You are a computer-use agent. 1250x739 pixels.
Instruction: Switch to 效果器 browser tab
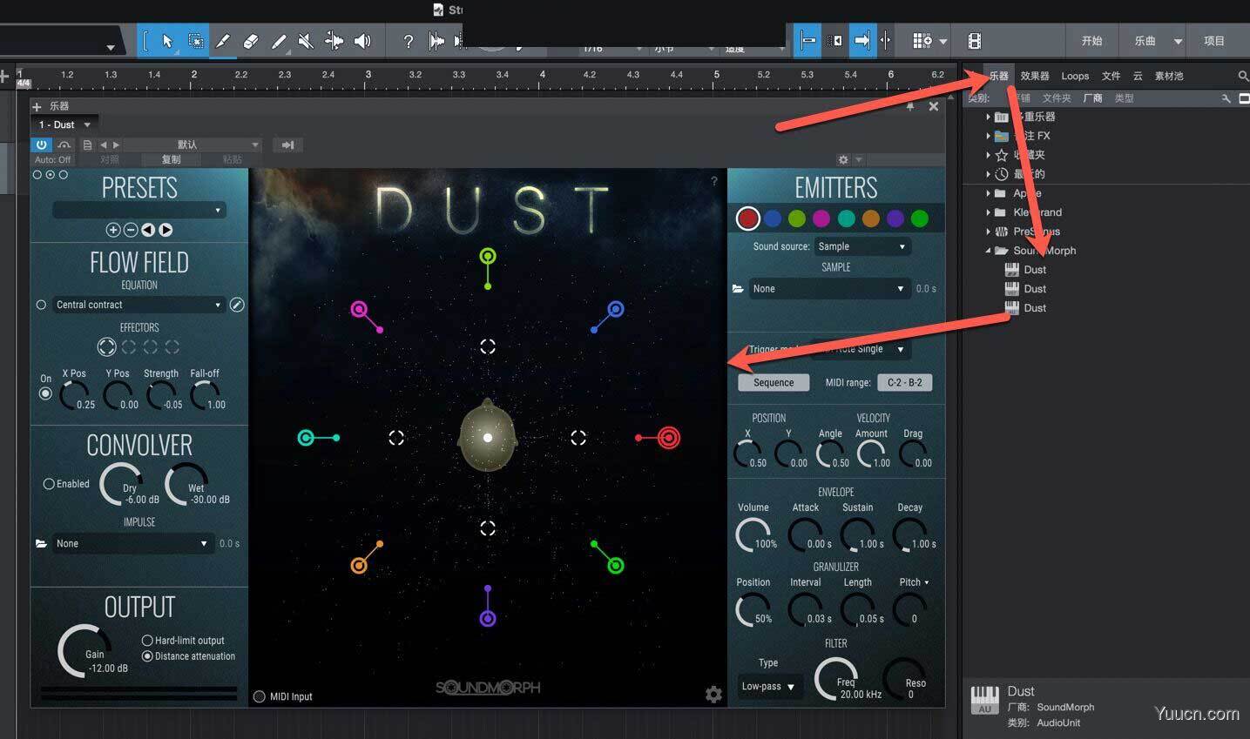coord(1035,76)
